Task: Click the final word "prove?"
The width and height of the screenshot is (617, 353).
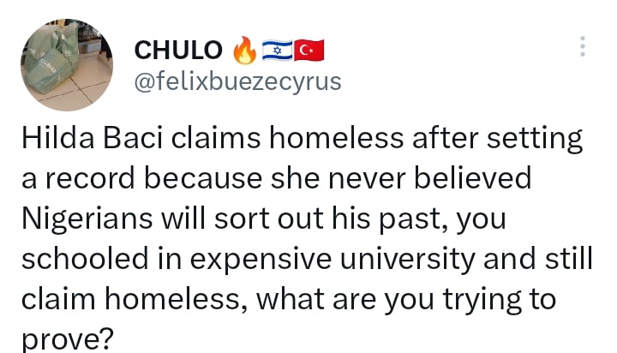Action: tap(68, 339)
